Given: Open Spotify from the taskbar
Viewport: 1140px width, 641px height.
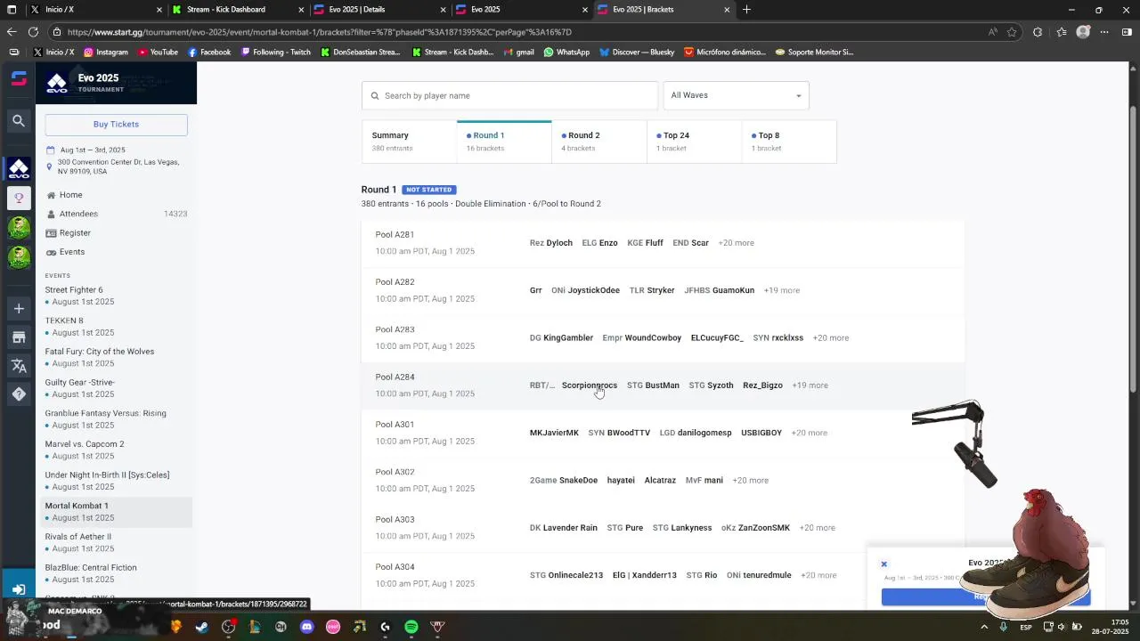Looking at the screenshot, I should 411,627.
